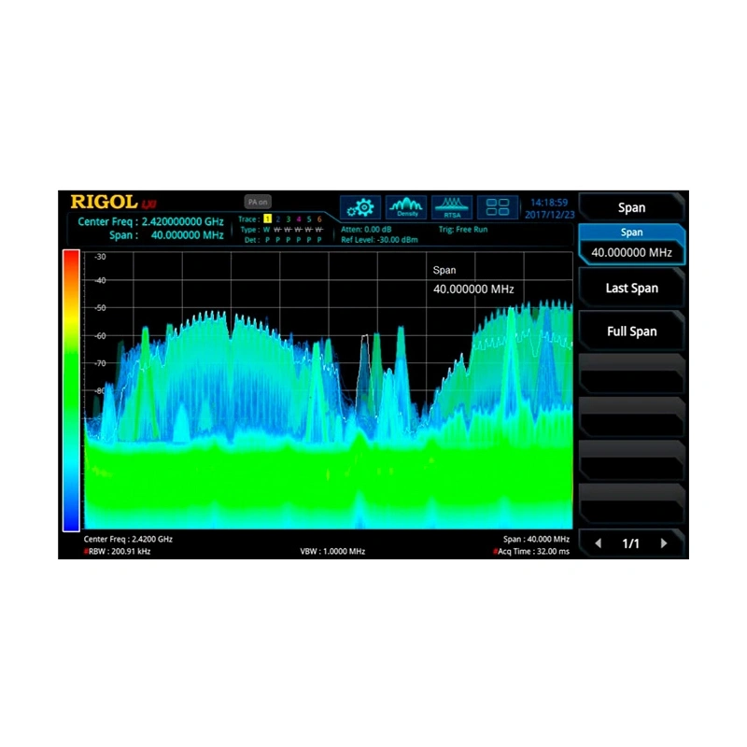Select the RTSA mode icon
The image size is (747, 747).
click(452, 207)
